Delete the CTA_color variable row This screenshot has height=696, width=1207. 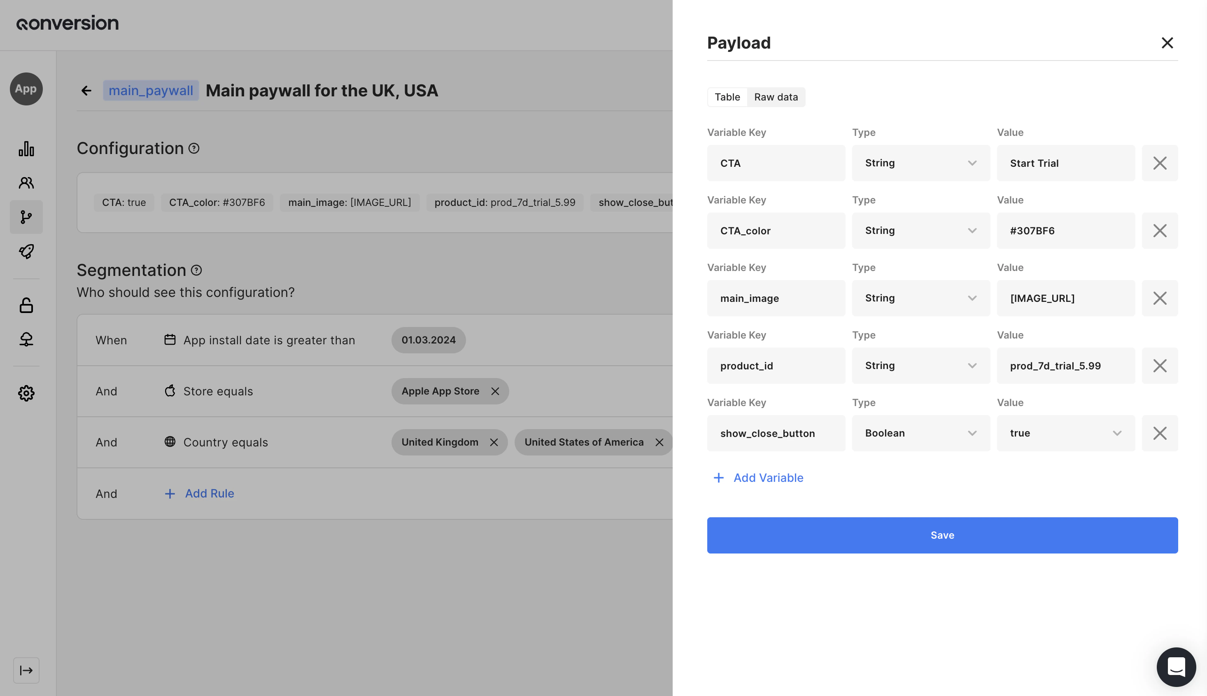1160,230
